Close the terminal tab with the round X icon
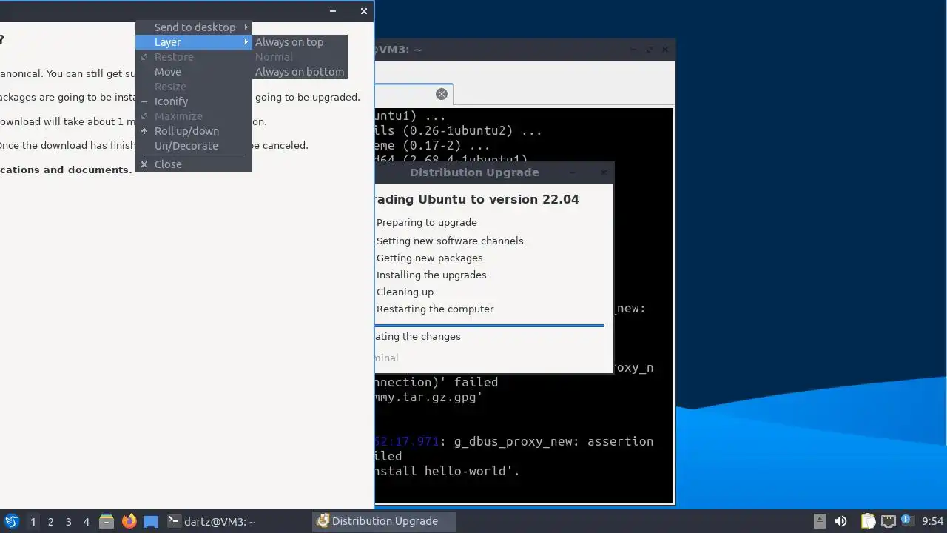 442,94
